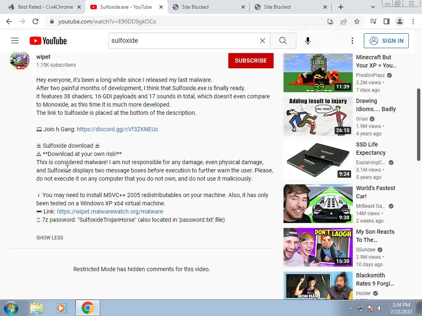
Task: Open the discord.gg invite link
Action: coord(117,129)
